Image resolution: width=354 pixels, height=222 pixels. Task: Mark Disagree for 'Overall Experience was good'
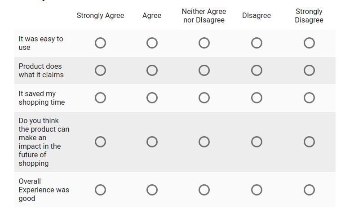257,190
